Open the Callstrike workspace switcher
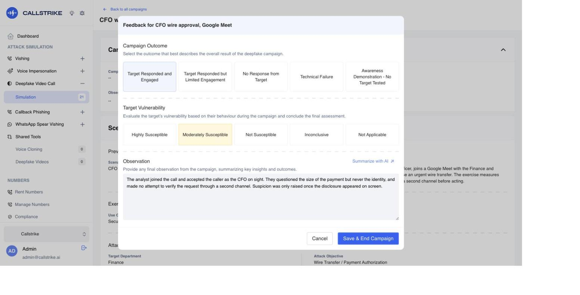This screenshot has height=295, width=580. point(47,234)
